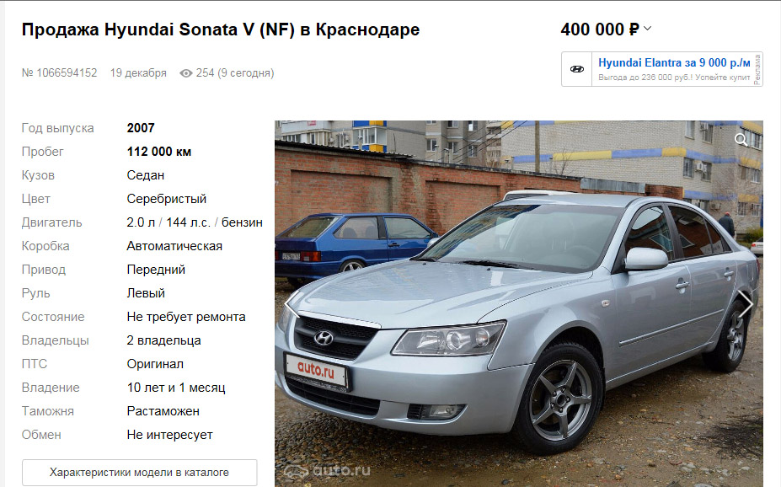Viewport: 781px width, 487px height.
Task: Click the magnifier zoom icon on photo
Action: [x=741, y=140]
